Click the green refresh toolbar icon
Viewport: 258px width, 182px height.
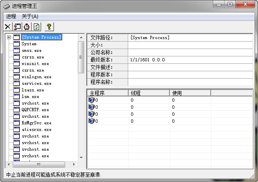[36, 26]
